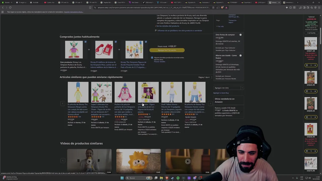Open the 'Los Simpson Funzo' product title link
Screen dimensions: 322x181
tap(125, 109)
